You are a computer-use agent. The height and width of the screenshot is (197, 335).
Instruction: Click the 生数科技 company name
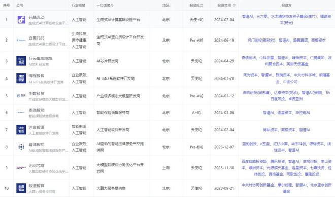pyautogui.click(x=37, y=93)
